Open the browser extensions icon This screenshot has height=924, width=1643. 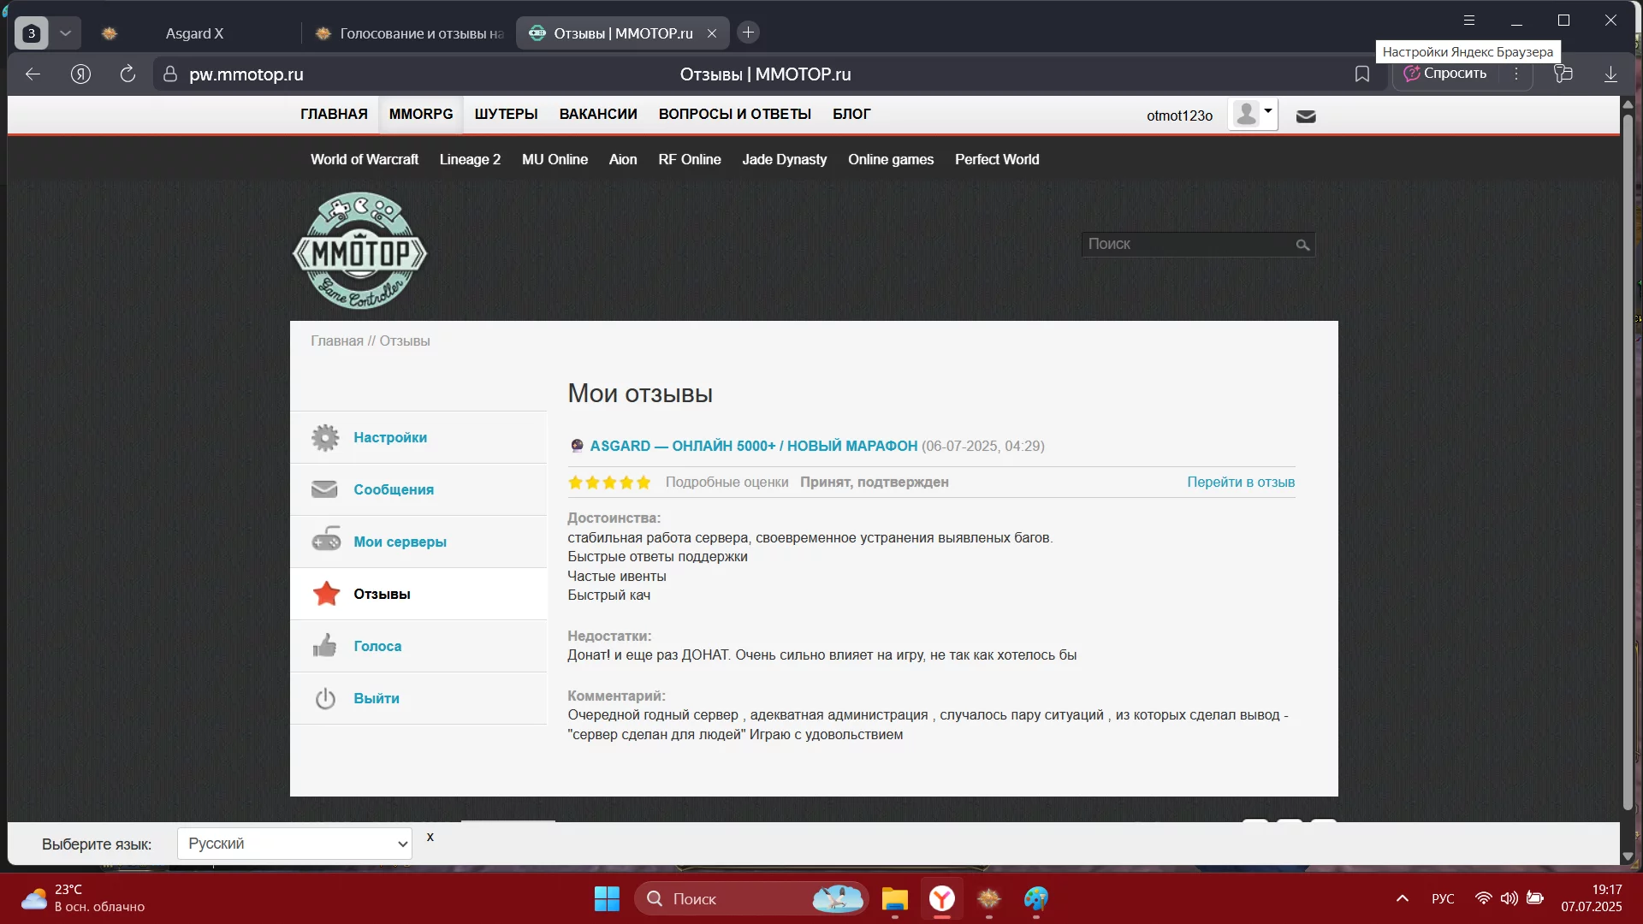click(x=1563, y=74)
